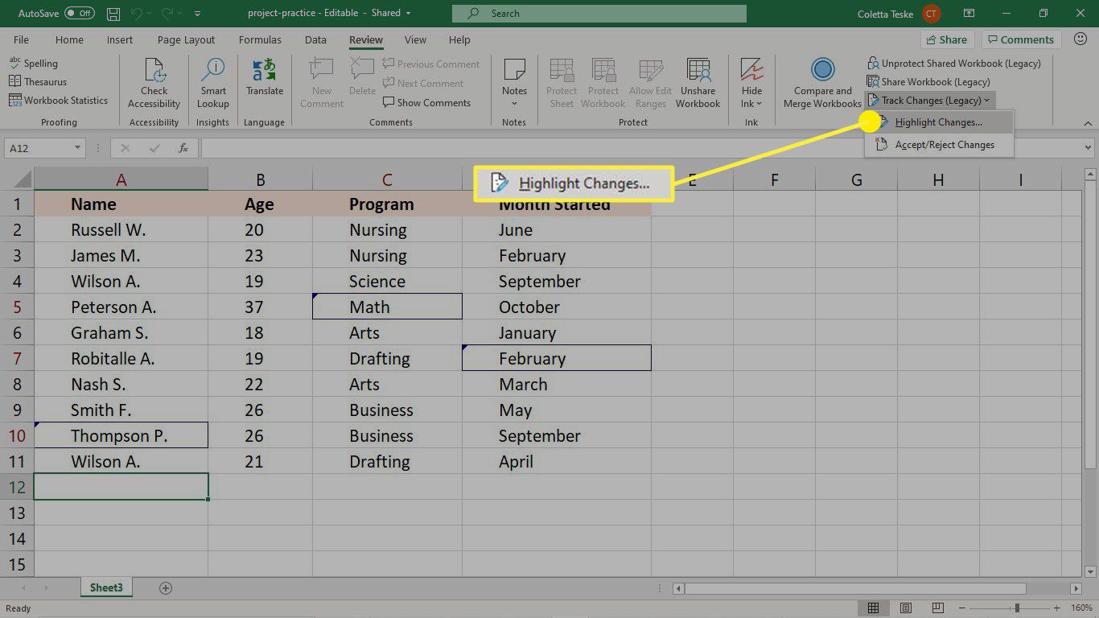Viewport: 1099px width, 618px height.
Task: Click the Save icon in title bar
Action: point(114,14)
